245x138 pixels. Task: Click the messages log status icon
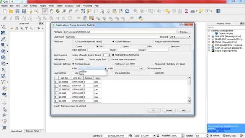pos(242,136)
